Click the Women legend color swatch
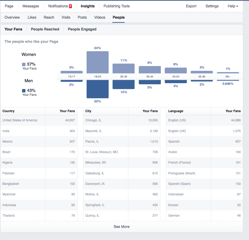Image resolution: width=249 pixels, height=240 pixels. point(24,64)
